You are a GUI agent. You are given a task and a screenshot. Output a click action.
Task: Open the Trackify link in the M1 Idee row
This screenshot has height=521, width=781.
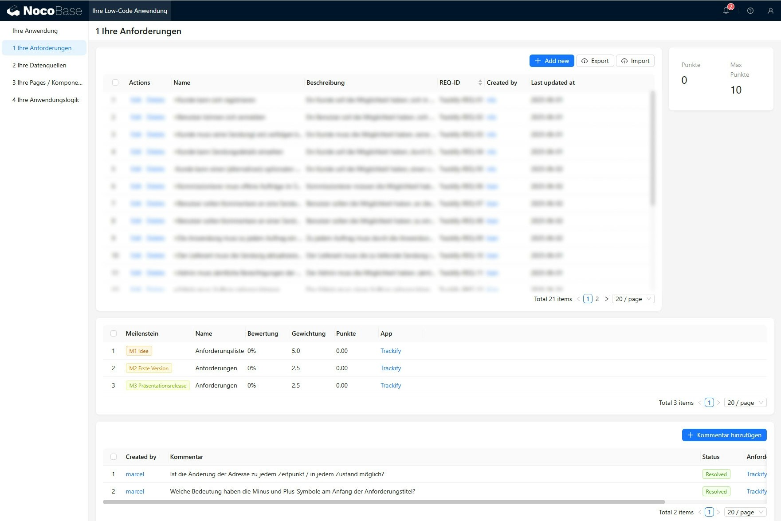(x=390, y=351)
